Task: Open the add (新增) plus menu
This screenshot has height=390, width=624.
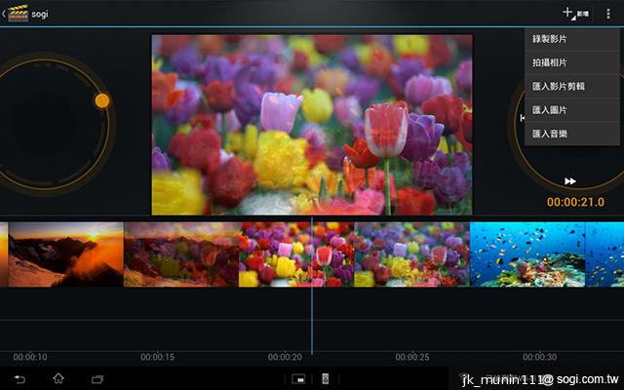Action: pos(575,13)
